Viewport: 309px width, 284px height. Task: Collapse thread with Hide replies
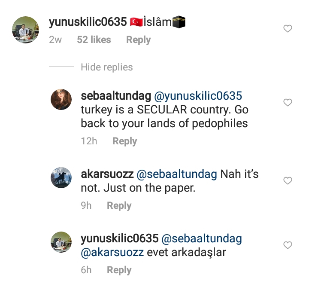pos(107,67)
